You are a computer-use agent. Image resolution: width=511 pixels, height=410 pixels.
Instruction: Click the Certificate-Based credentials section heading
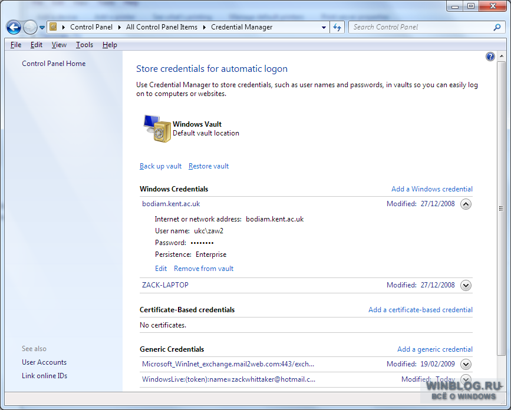point(187,310)
